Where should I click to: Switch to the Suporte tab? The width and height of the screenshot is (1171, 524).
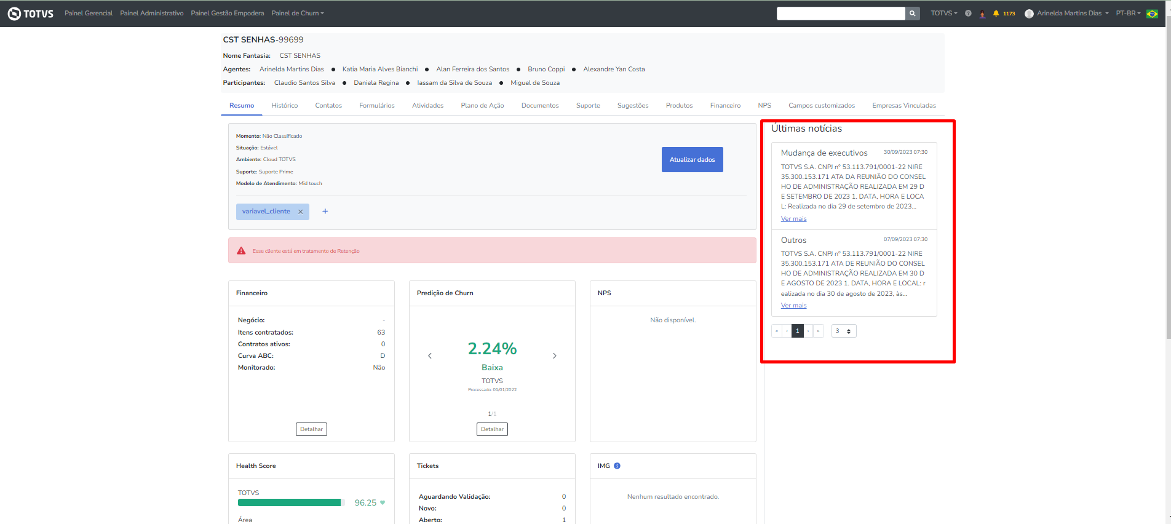click(588, 106)
